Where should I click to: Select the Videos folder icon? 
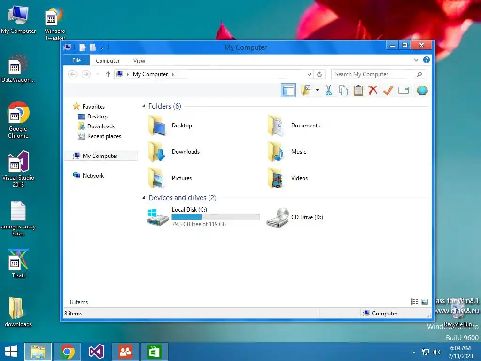click(x=276, y=178)
